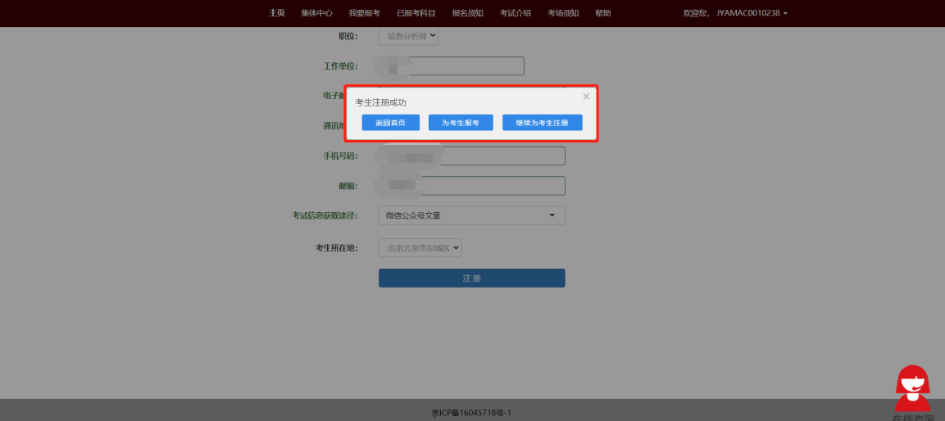Click the 帮助 menu item
Viewport: 945px width, 421px height.
coord(602,13)
